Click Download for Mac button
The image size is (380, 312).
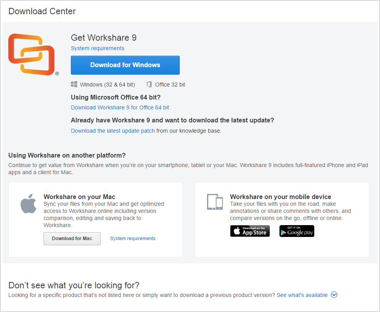[x=72, y=239]
